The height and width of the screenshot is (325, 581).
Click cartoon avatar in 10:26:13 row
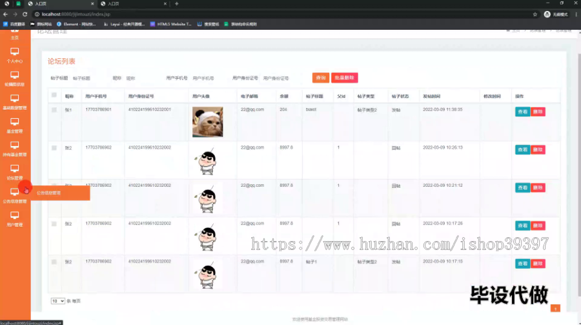coord(207,161)
